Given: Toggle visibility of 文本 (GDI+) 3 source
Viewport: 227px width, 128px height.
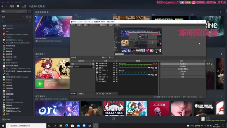Looking at the screenshot, I should point(114,70).
